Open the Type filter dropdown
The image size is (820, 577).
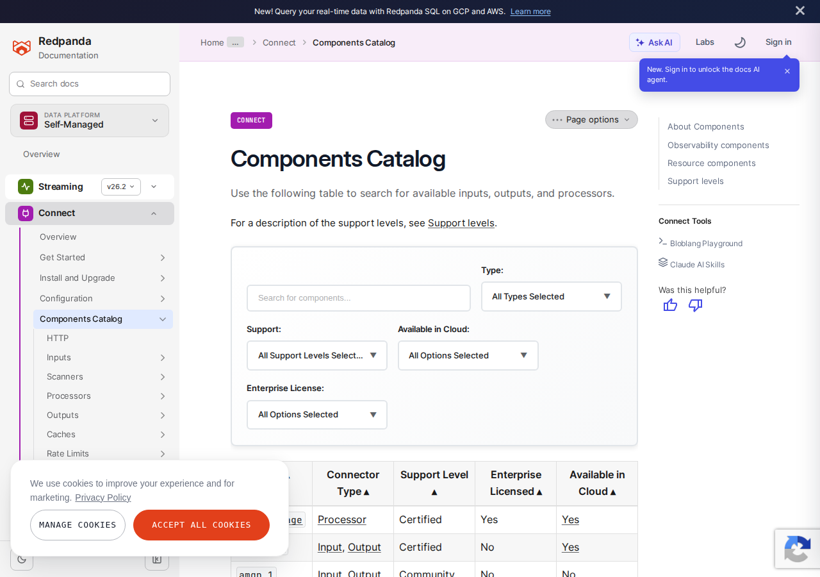tap(552, 297)
